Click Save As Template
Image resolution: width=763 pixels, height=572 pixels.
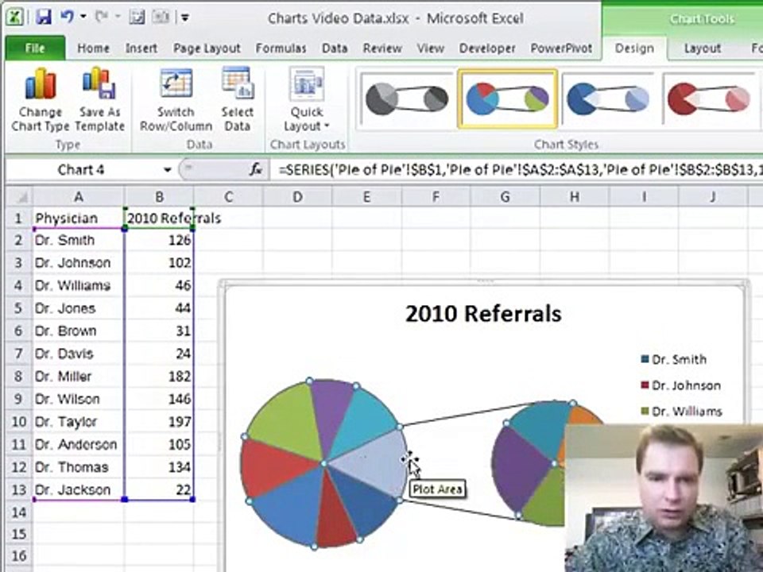pos(100,100)
